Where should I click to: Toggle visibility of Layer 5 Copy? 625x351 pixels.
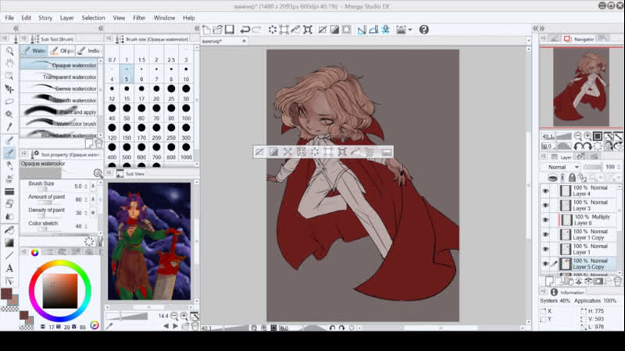click(x=545, y=264)
